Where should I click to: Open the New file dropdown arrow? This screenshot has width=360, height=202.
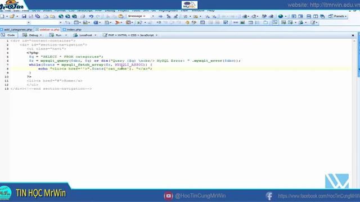7,16
